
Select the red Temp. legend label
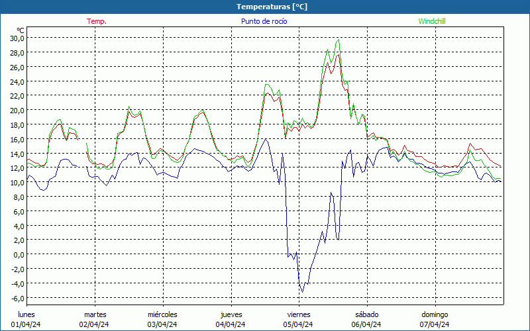point(97,21)
